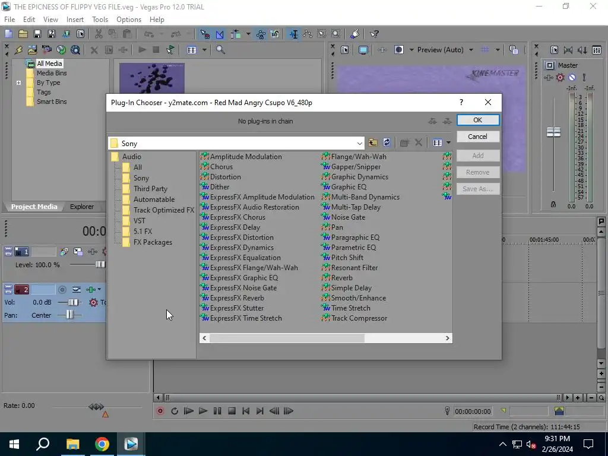Toggle Lock Envelopes to Events icon
This screenshot has height=456, width=608.
[261, 34]
